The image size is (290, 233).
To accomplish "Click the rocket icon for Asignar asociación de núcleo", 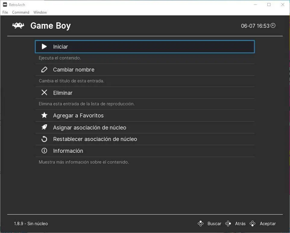I will coord(44,127).
